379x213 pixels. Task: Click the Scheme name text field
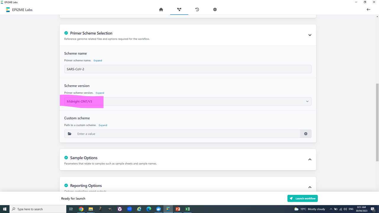point(188,69)
